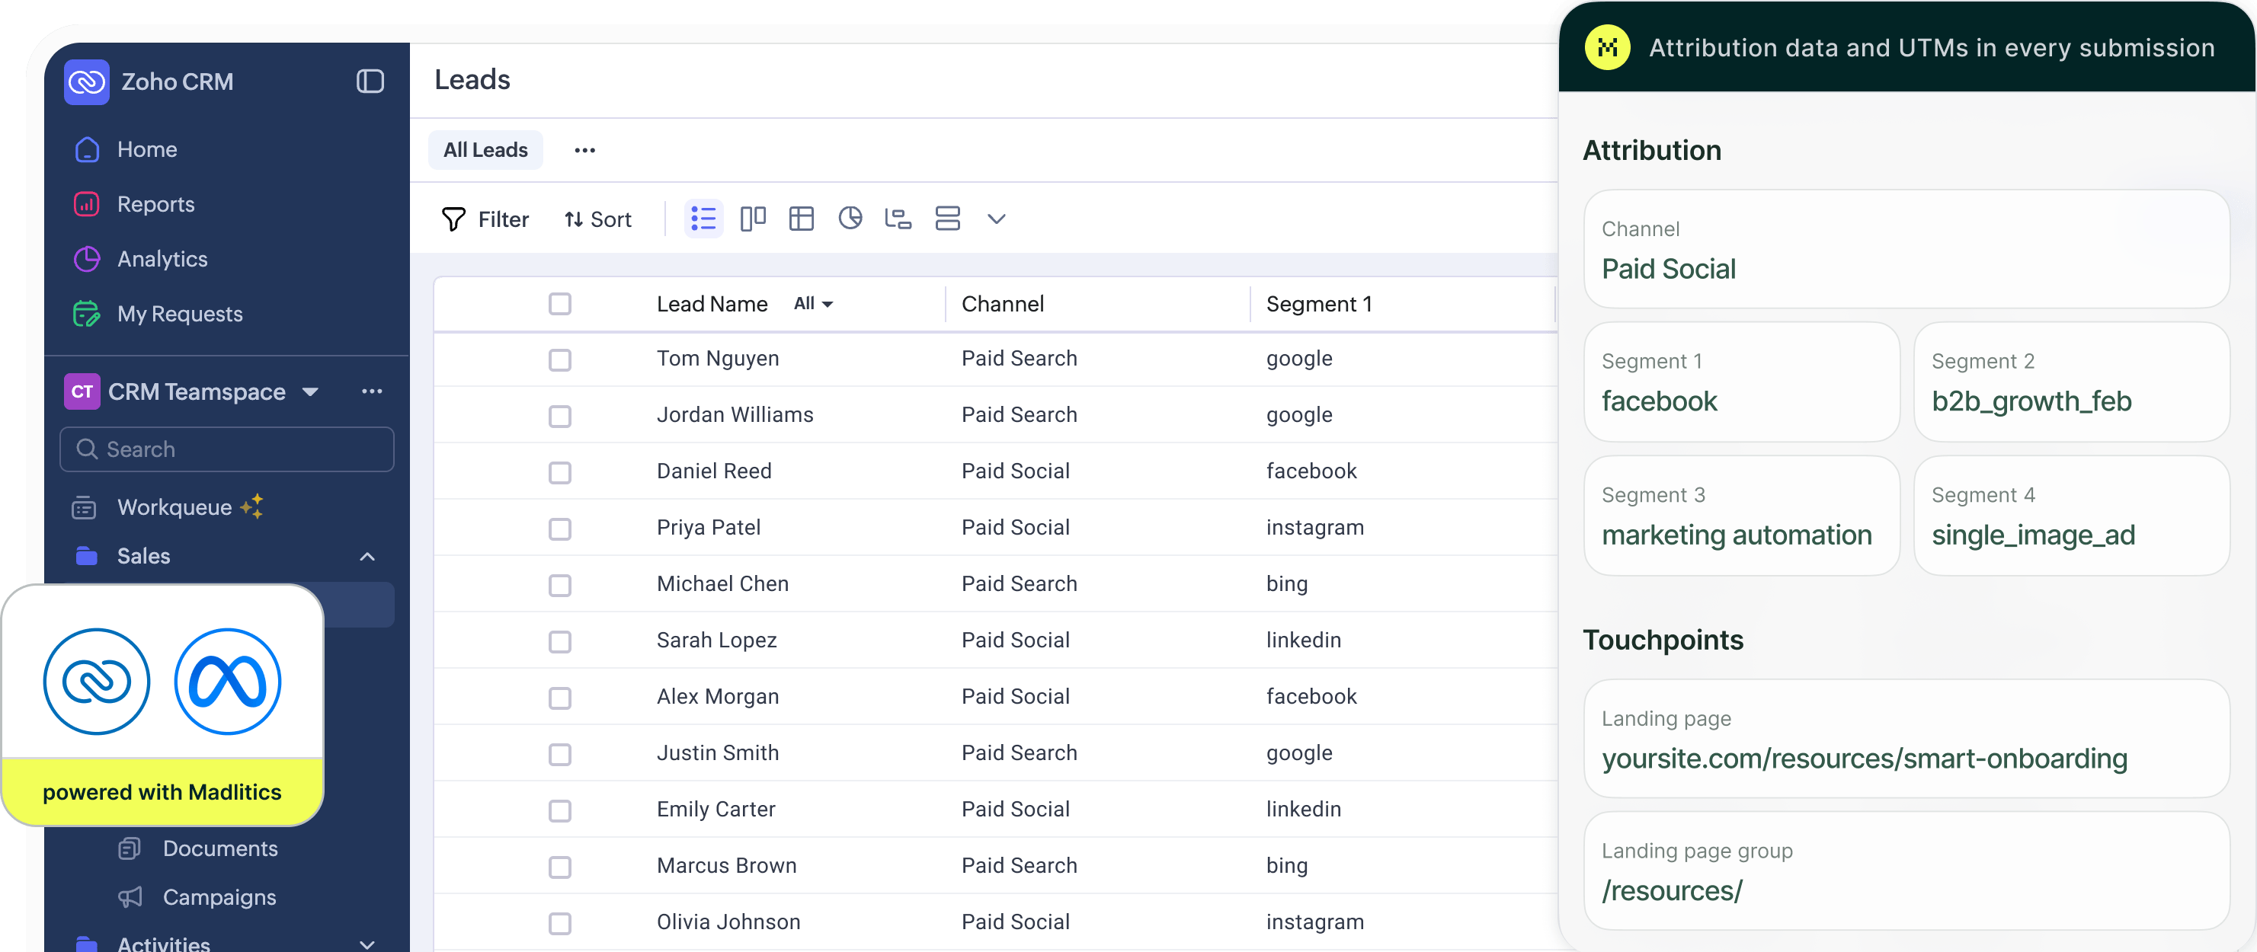This screenshot has width=2257, height=952.
Task: Select the All Leads tab
Action: (485, 150)
